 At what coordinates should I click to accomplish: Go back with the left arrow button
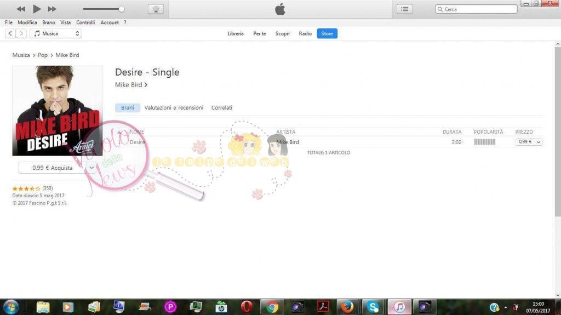point(10,33)
